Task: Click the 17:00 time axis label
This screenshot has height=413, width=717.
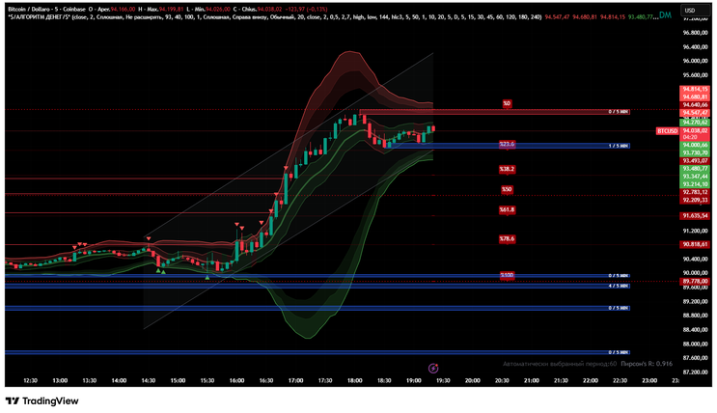Action: tap(296, 380)
